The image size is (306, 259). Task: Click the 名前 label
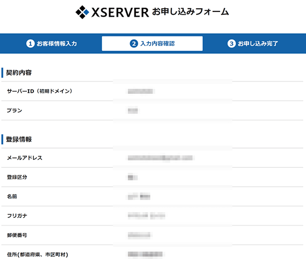coord(12,196)
